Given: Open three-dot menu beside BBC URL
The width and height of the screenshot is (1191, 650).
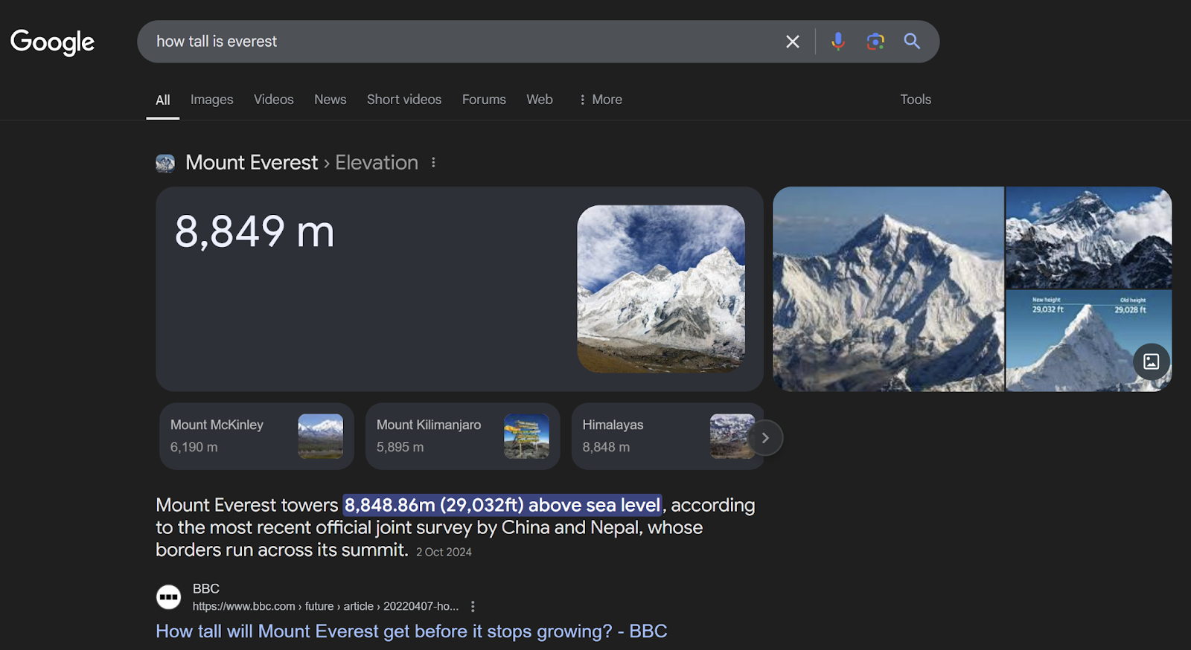Looking at the screenshot, I should [473, 607].
